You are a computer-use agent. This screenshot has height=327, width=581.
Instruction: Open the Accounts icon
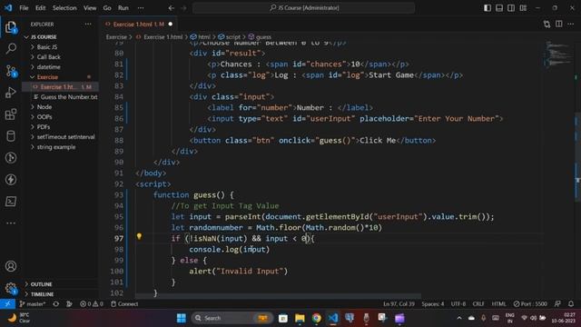[11, 266]
